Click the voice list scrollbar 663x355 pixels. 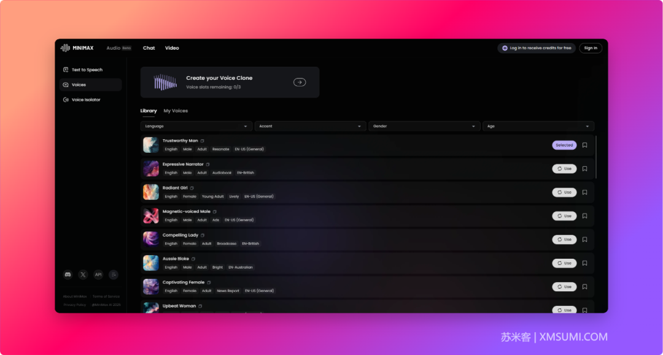596,157
